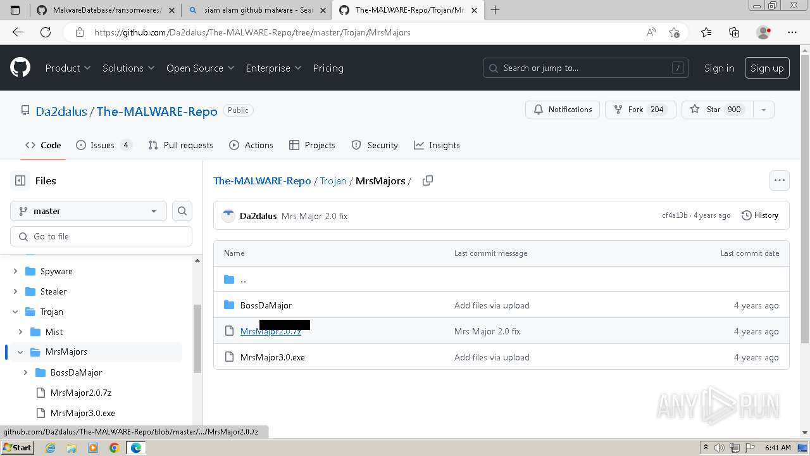Switch to the Code tab
This screenshot has width=810, height=456.
43,145
